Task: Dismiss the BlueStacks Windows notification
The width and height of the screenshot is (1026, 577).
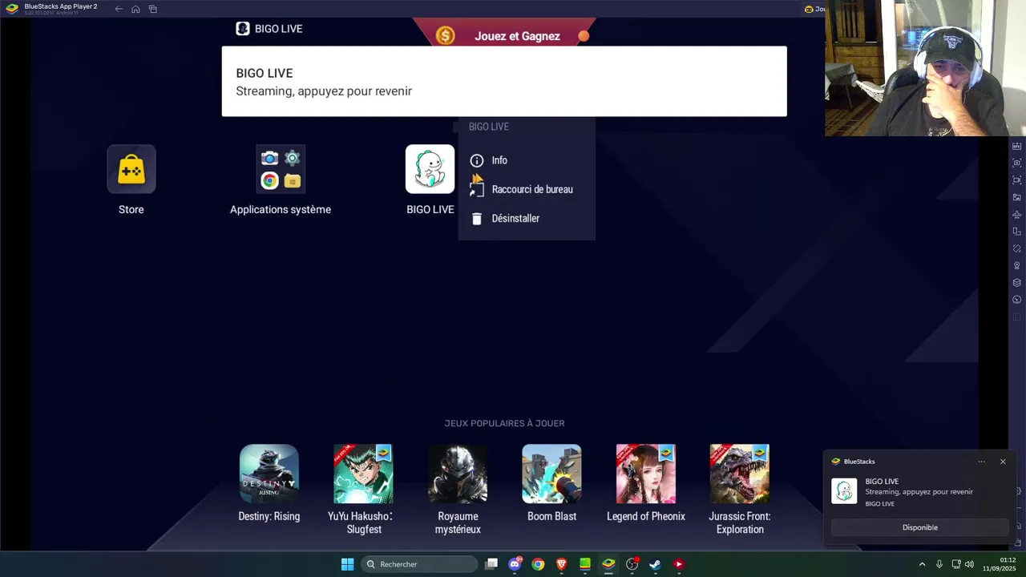Action: click(1003, 462)
